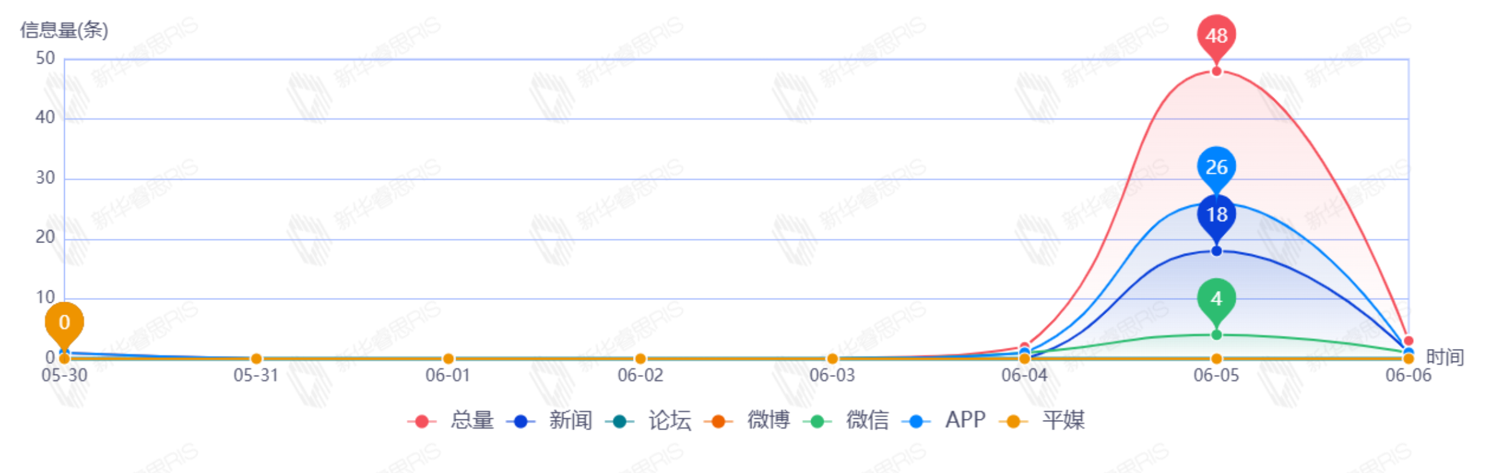This screenshot has width=1491, height=473.
Task: Click the 06-04 x-axis date label
Action: pos(1024,376)
